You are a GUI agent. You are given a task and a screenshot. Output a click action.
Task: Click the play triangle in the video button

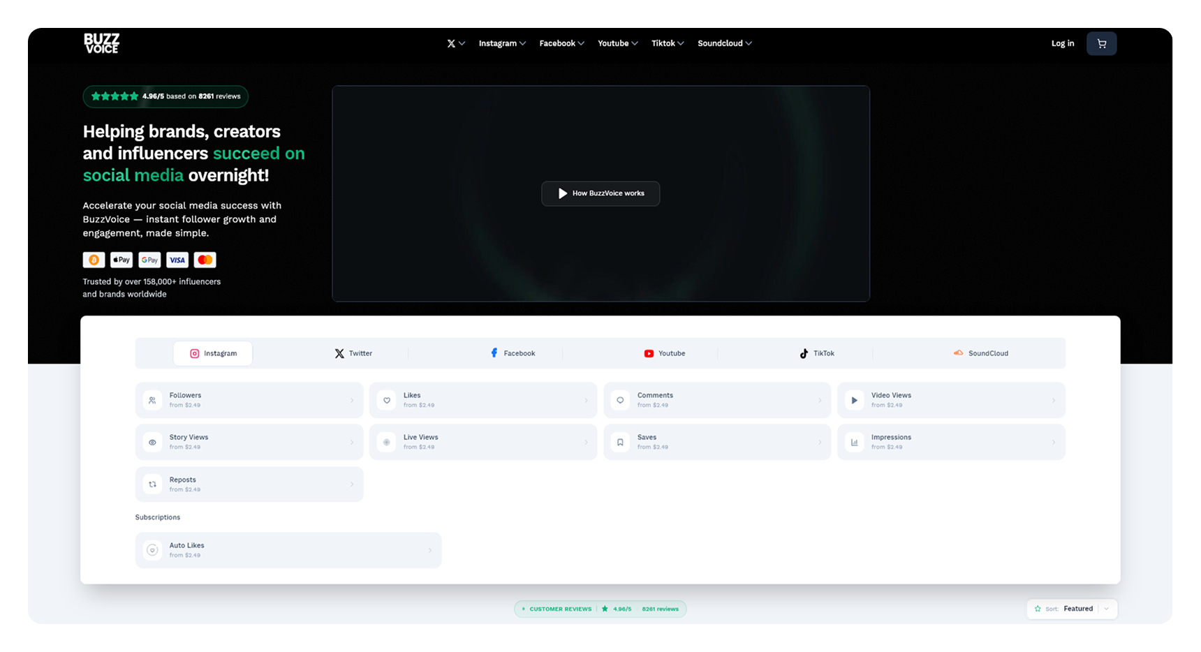[563, 193]
